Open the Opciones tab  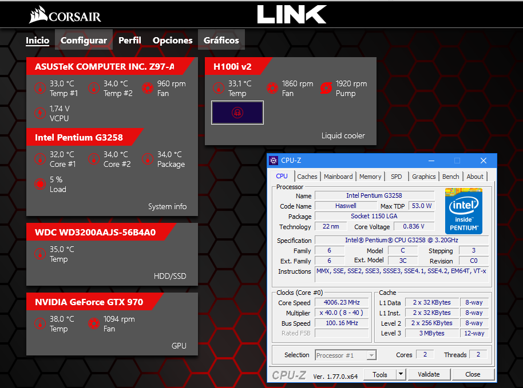click(172, 41)
